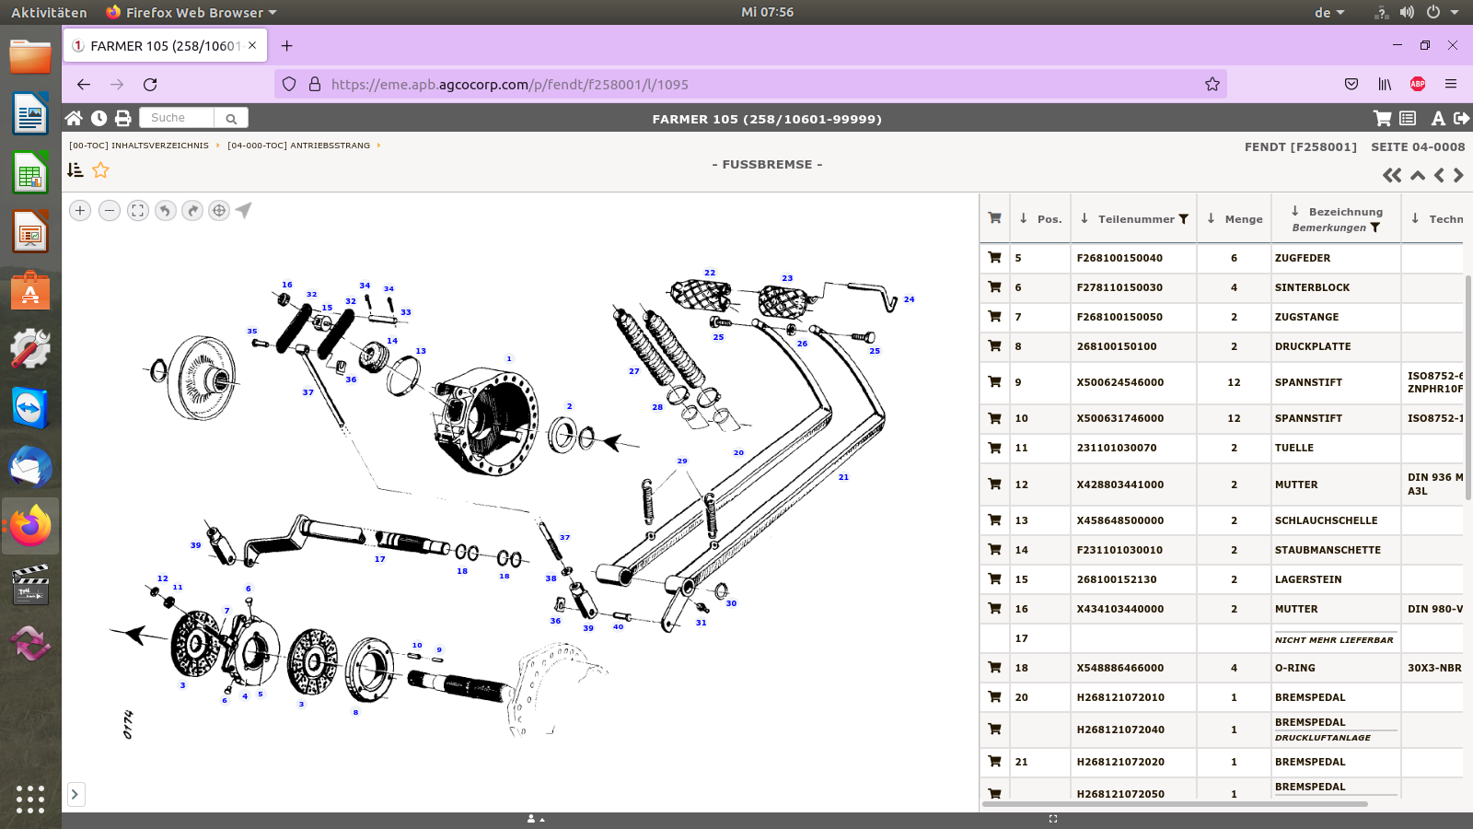This screenshot has width=1473, height=829.
Task: Open the keyboard language 'de' dropdown
Action: click(x=1329, y=12)
